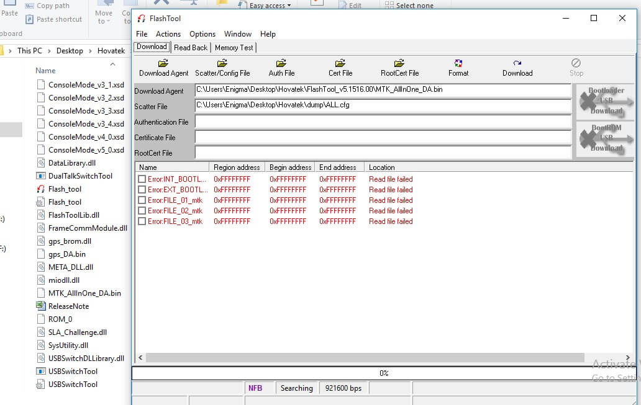This screenshot has height=405, width=641.
Task: Click This PC breadcrumb in Explorer
Action: tap(29, 51)
